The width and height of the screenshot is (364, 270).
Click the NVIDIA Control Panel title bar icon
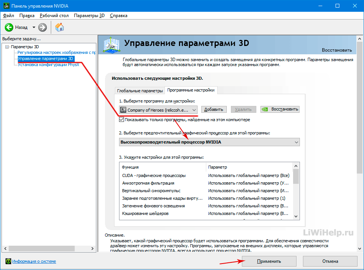coord(6,6)
